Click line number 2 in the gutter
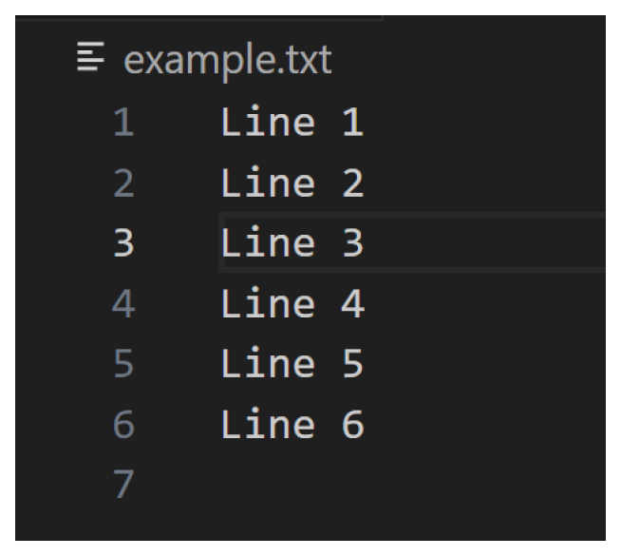Image resolution: width=621 pixels, height=556 pixels. point(123,182)
